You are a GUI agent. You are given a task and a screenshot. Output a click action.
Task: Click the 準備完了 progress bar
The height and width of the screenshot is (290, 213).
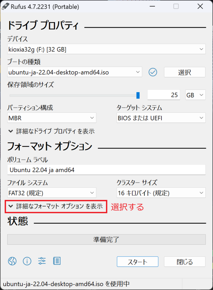(x=106, y=240)
